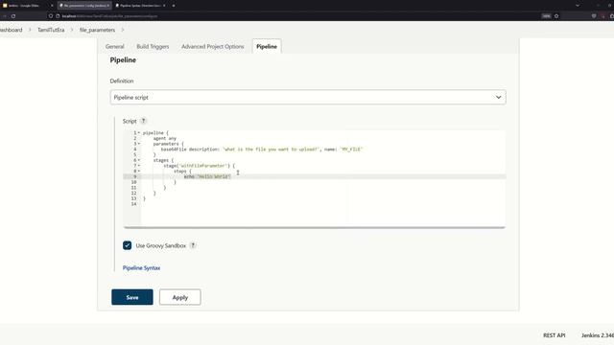This screenshot has width=614, height=345.
Task: Expand chevron after TamilTutEra breadcrumb
Action: click(72, 30)
